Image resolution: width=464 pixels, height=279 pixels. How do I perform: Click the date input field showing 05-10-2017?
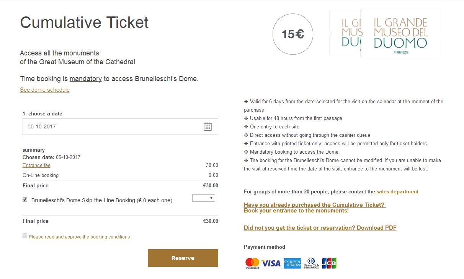point(111,127)
